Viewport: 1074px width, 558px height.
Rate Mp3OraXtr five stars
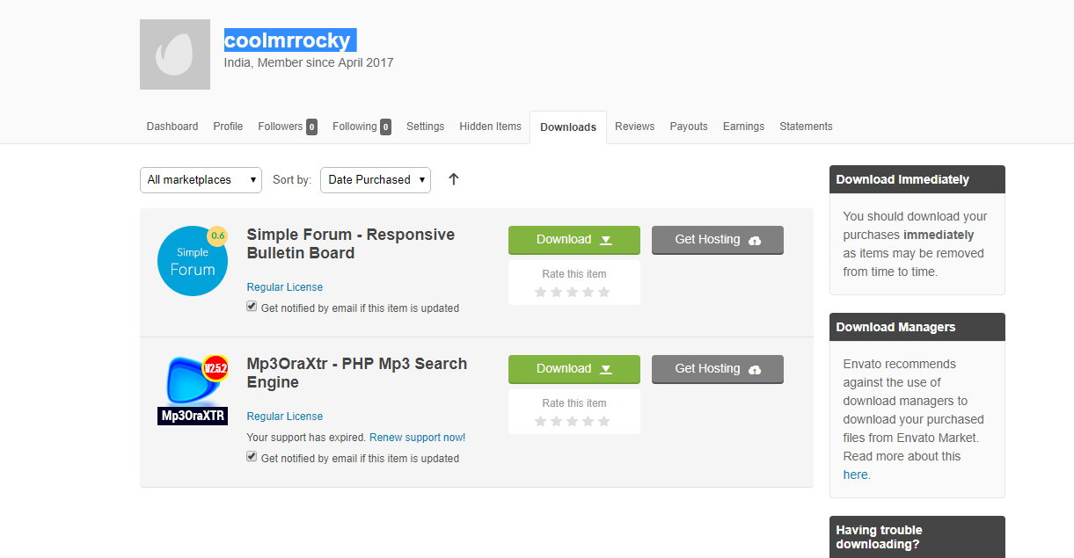pyautogui.click(x=604, y=421)
